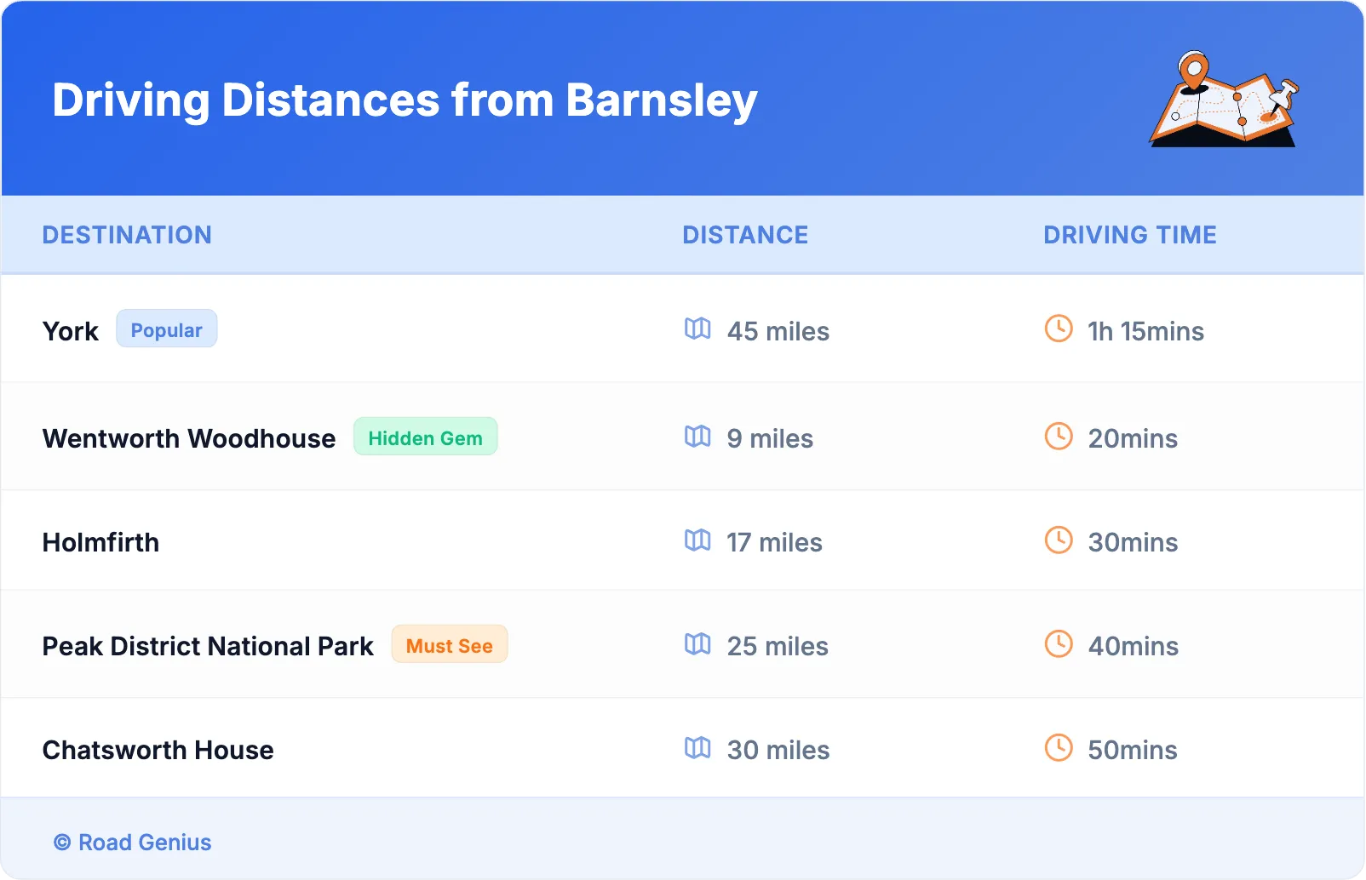
Task: Click the clock icon beside 1h 15mins
Action: pos(1059,329)
